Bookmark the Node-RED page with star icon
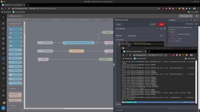Image resolution: width=200 pixels, height=112 pixels. [x=159, y=8]
